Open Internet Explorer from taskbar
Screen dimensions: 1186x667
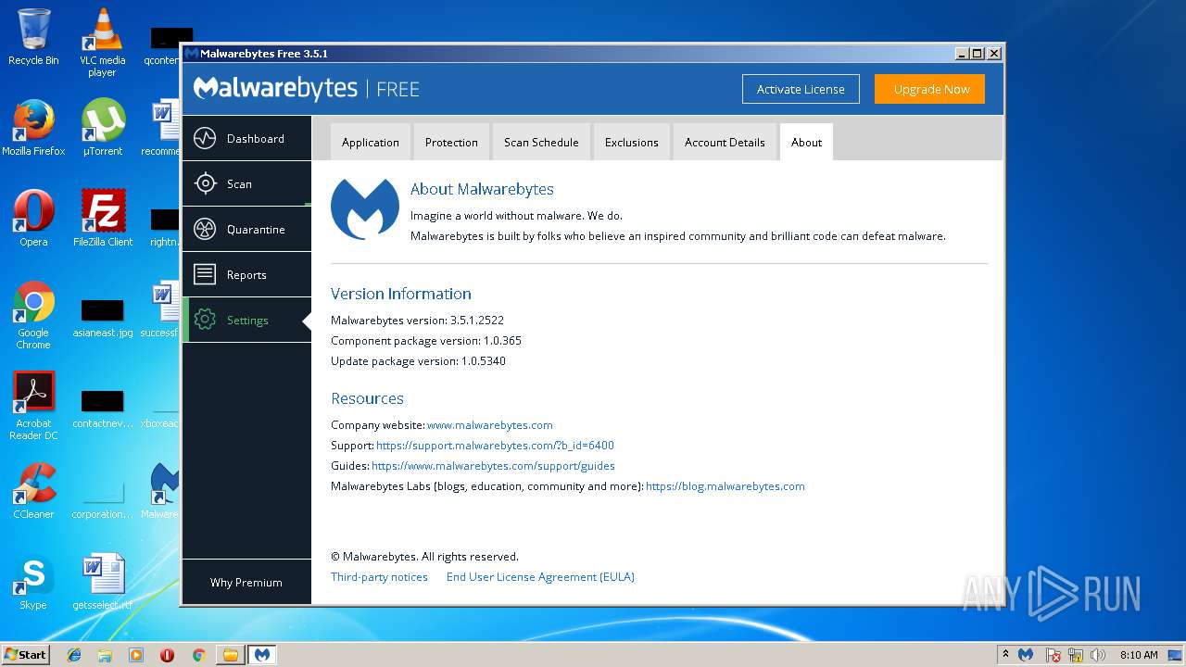[74, 655]
